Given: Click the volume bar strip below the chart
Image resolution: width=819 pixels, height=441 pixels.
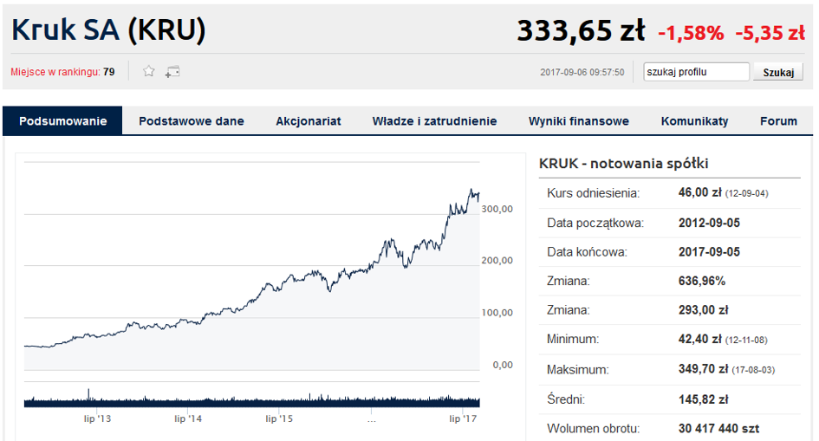Looking at the screenshot, I should pyautogui.click(x=251, y=400).
